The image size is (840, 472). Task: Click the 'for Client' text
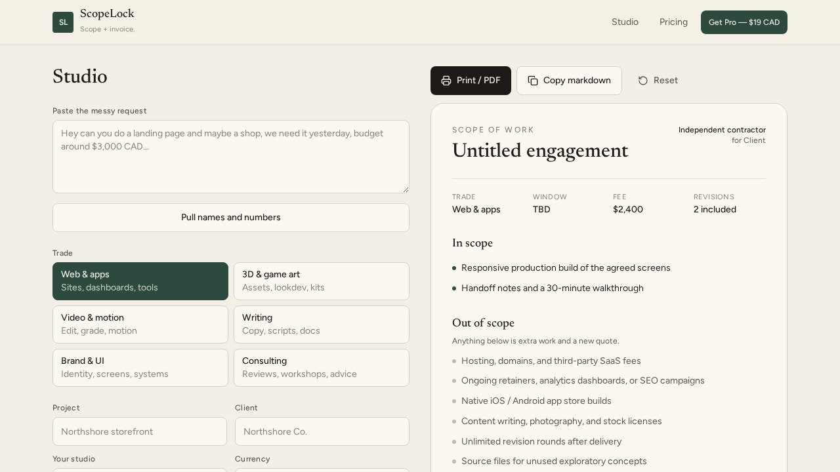749,140
